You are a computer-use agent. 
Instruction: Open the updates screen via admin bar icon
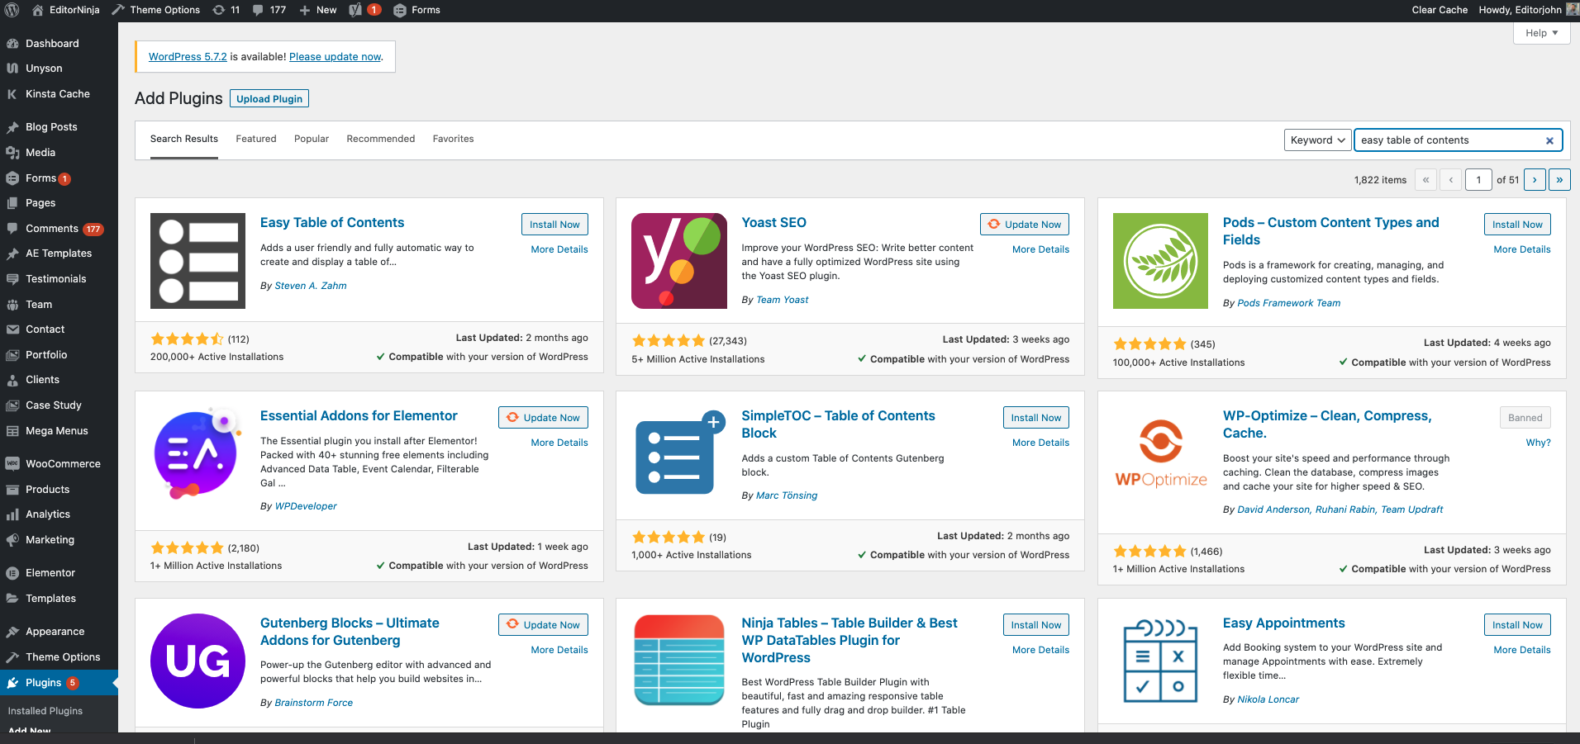219,10
